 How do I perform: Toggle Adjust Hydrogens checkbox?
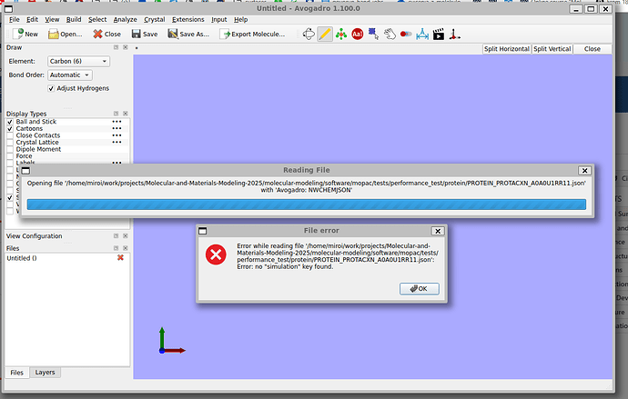[51, 88]
